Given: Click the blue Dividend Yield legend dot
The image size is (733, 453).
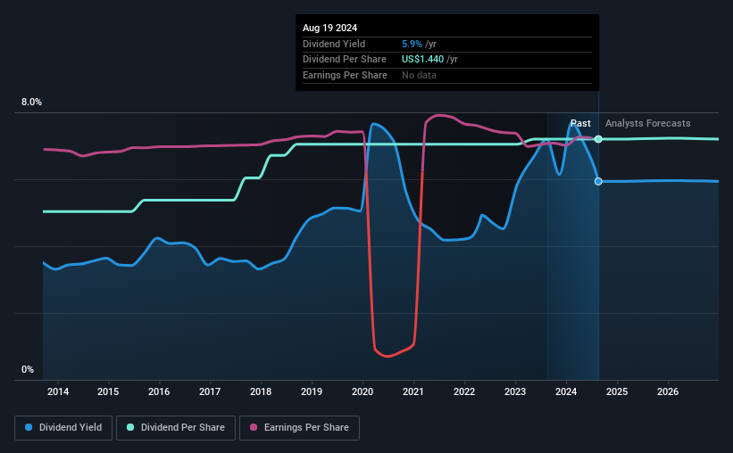Looking at the screenshot, I should click(x=29, y=427).
